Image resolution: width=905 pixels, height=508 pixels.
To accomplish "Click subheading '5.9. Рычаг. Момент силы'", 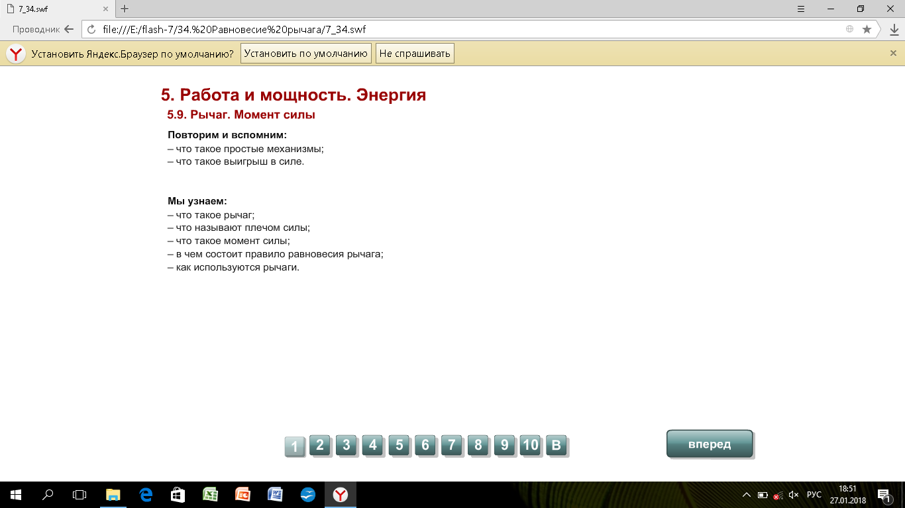I will (241, 114).
